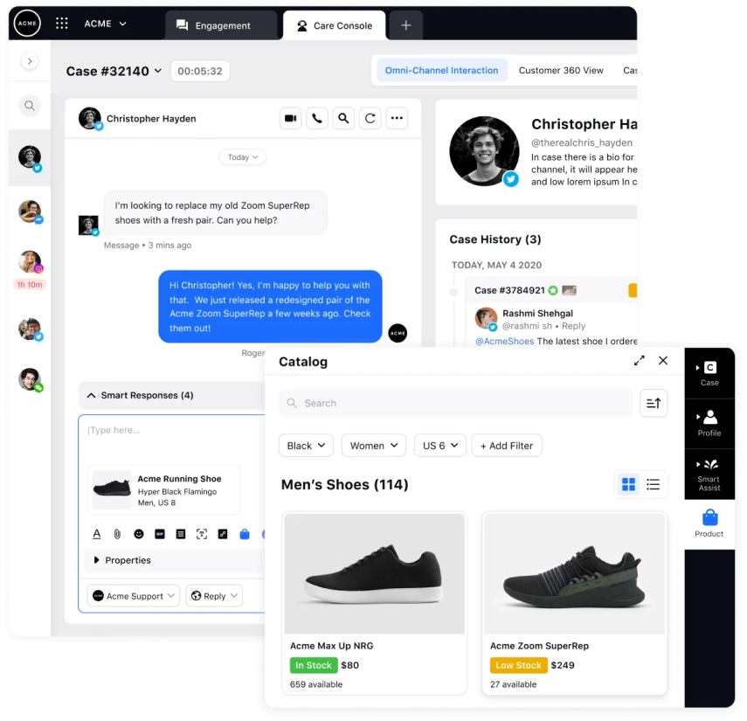Image resolution: width=747 pixels, height=721 pixels.
Task: Click the attached Acme Running Shoe card
Action: (163, 490)
